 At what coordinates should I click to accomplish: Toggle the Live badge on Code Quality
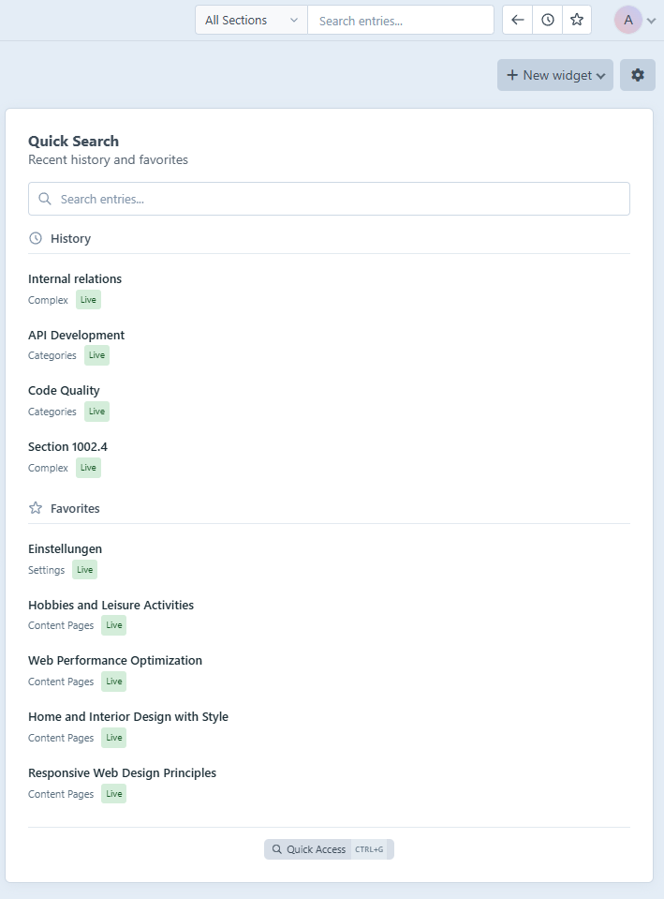click(96, 412)
